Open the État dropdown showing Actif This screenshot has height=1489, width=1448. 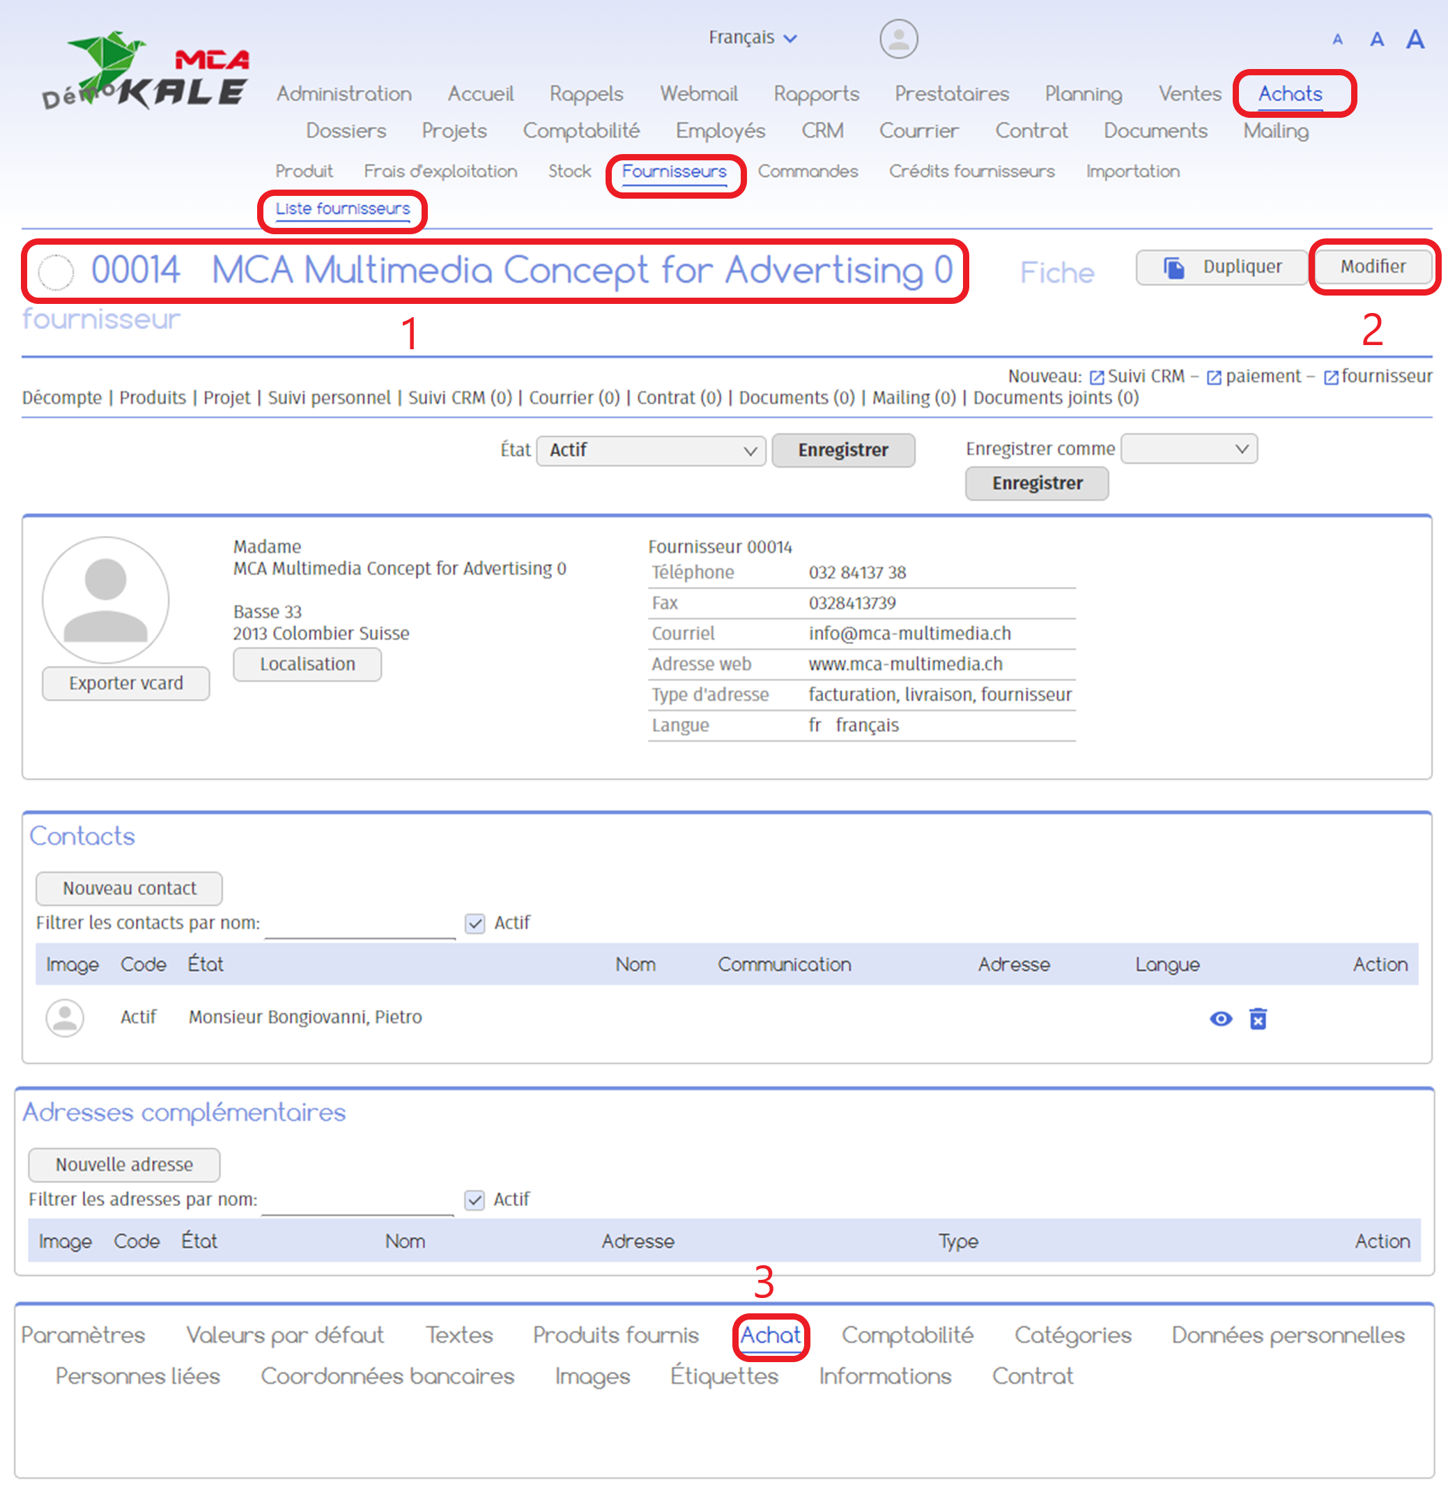(x=650, y=450)
